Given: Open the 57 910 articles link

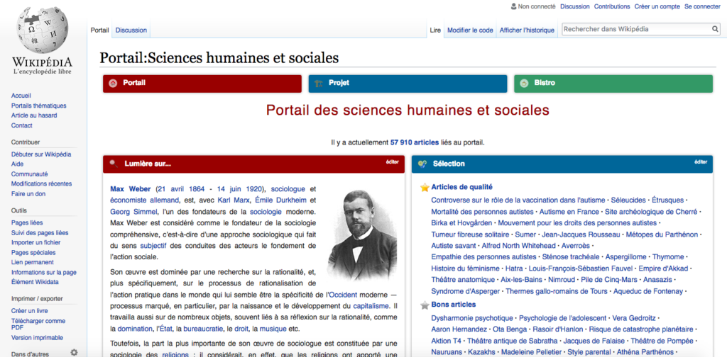Looking at the screenshot, I should pos(415,142).
